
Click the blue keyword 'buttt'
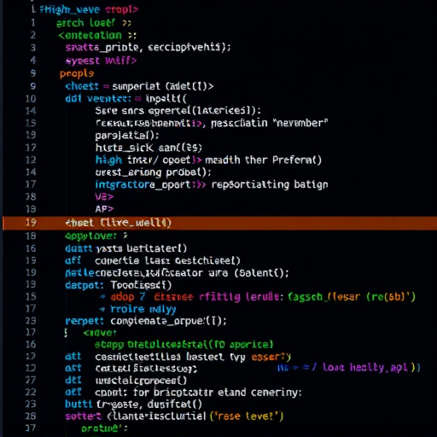coord(79,404)
